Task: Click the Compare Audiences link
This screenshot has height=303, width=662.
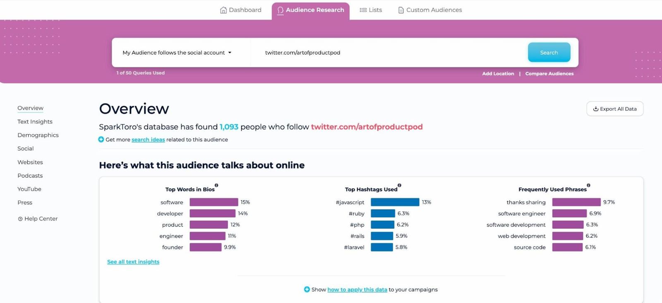Action: click(x=549, y=73)
